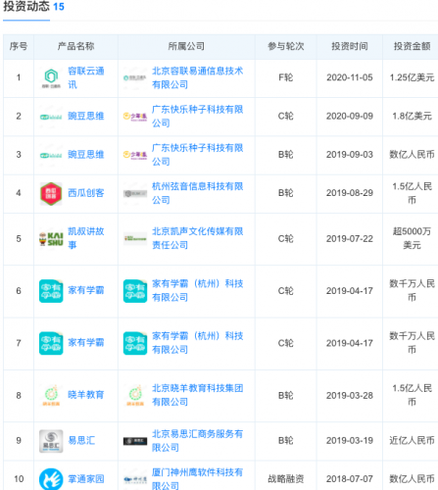The width and height of the screenshot is (438, 490).
Task: Open the 掌通家园 product link
Action: tap(86, 479)
